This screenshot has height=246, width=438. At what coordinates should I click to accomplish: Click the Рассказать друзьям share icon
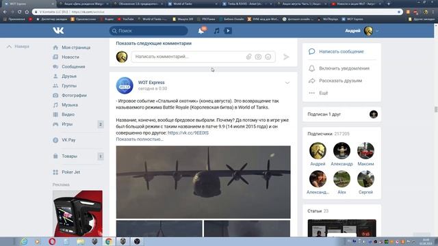312,81
